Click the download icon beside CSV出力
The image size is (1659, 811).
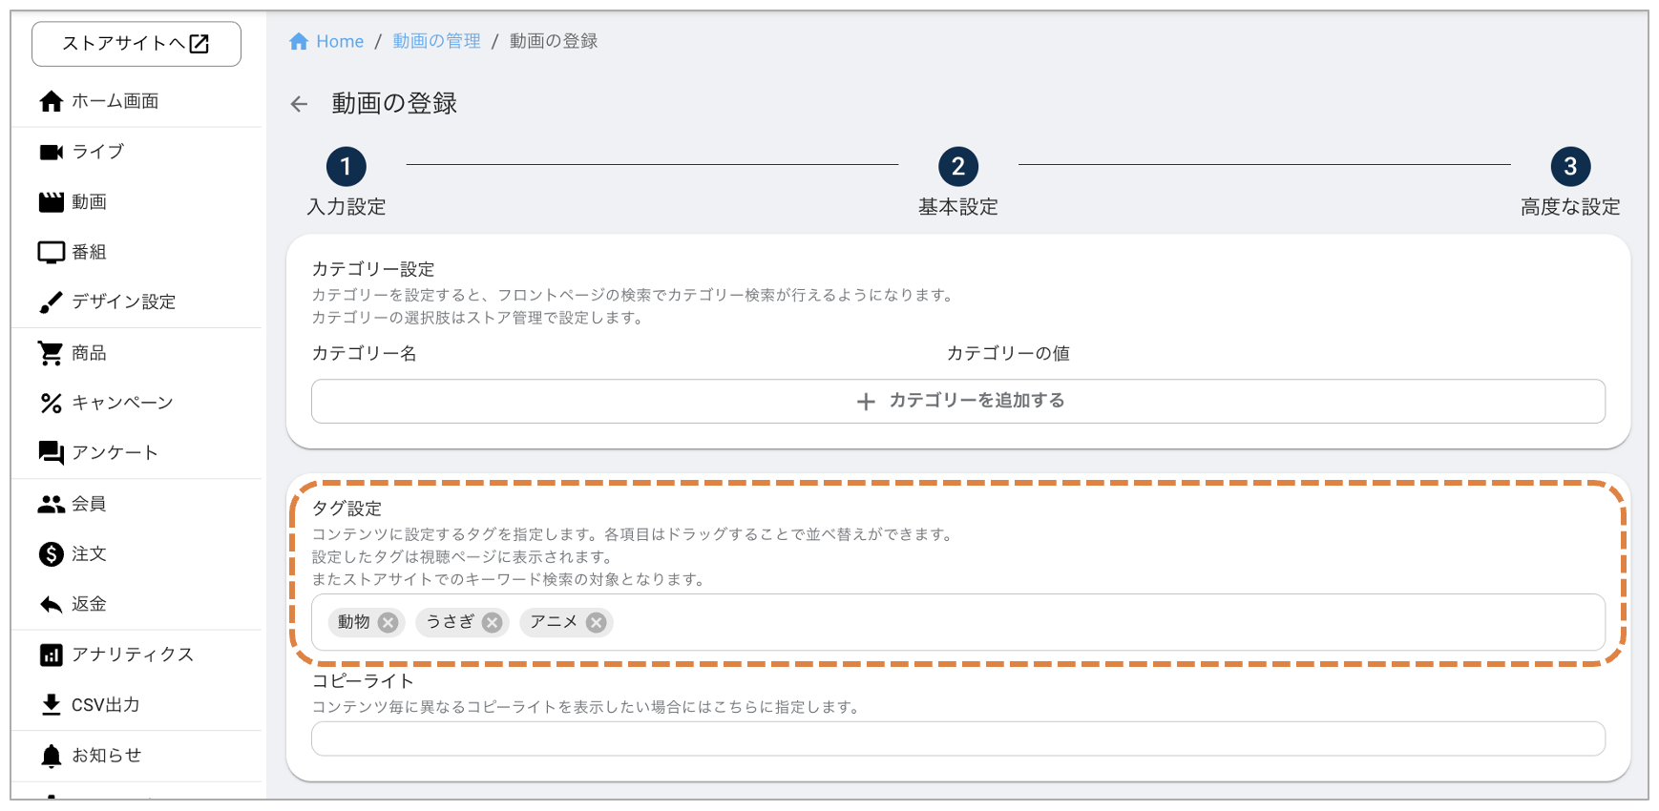(x=52, y=705)
